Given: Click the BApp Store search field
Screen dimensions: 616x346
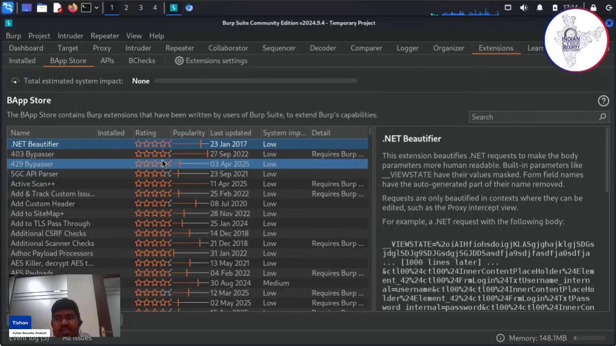Looking at the screenshot, I should [539, 117].
